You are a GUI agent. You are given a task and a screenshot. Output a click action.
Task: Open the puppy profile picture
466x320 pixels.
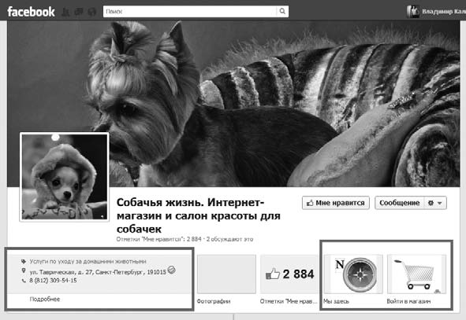pyautogui.click(x=65, y=177)
